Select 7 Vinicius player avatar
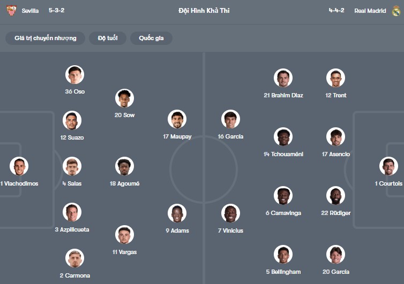Image resolution: width=404 pixels, height=284 pixels. pos(230,213)
